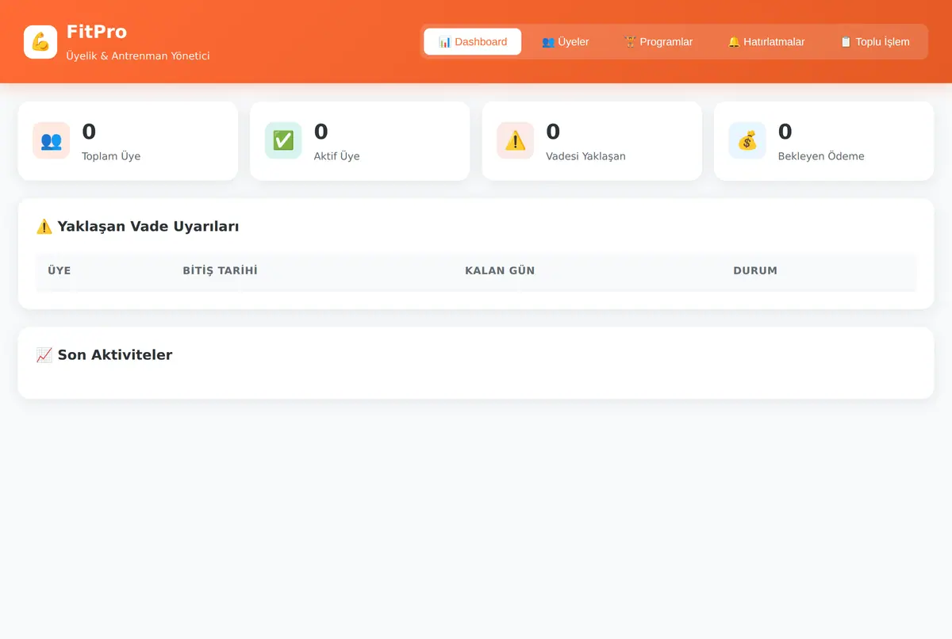The height and width of the screenshot is (639, 952).
Task: Click the Toplam Üye count value
Action: coord(89,132)
